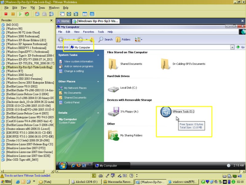Click the guest Show Desktop icon
This screenshot has height=185, width=246.
point(84,166)
